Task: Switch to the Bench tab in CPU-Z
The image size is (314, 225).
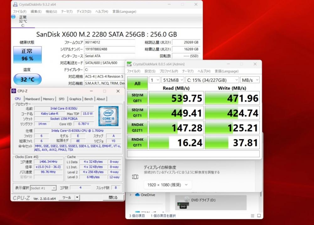Action: (x=89, y=99)
